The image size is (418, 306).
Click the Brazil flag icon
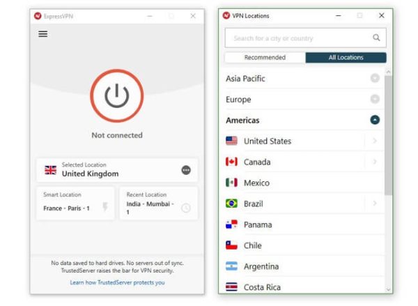(x=231, y=204)
